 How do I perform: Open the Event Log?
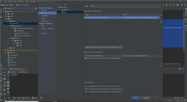179,98
